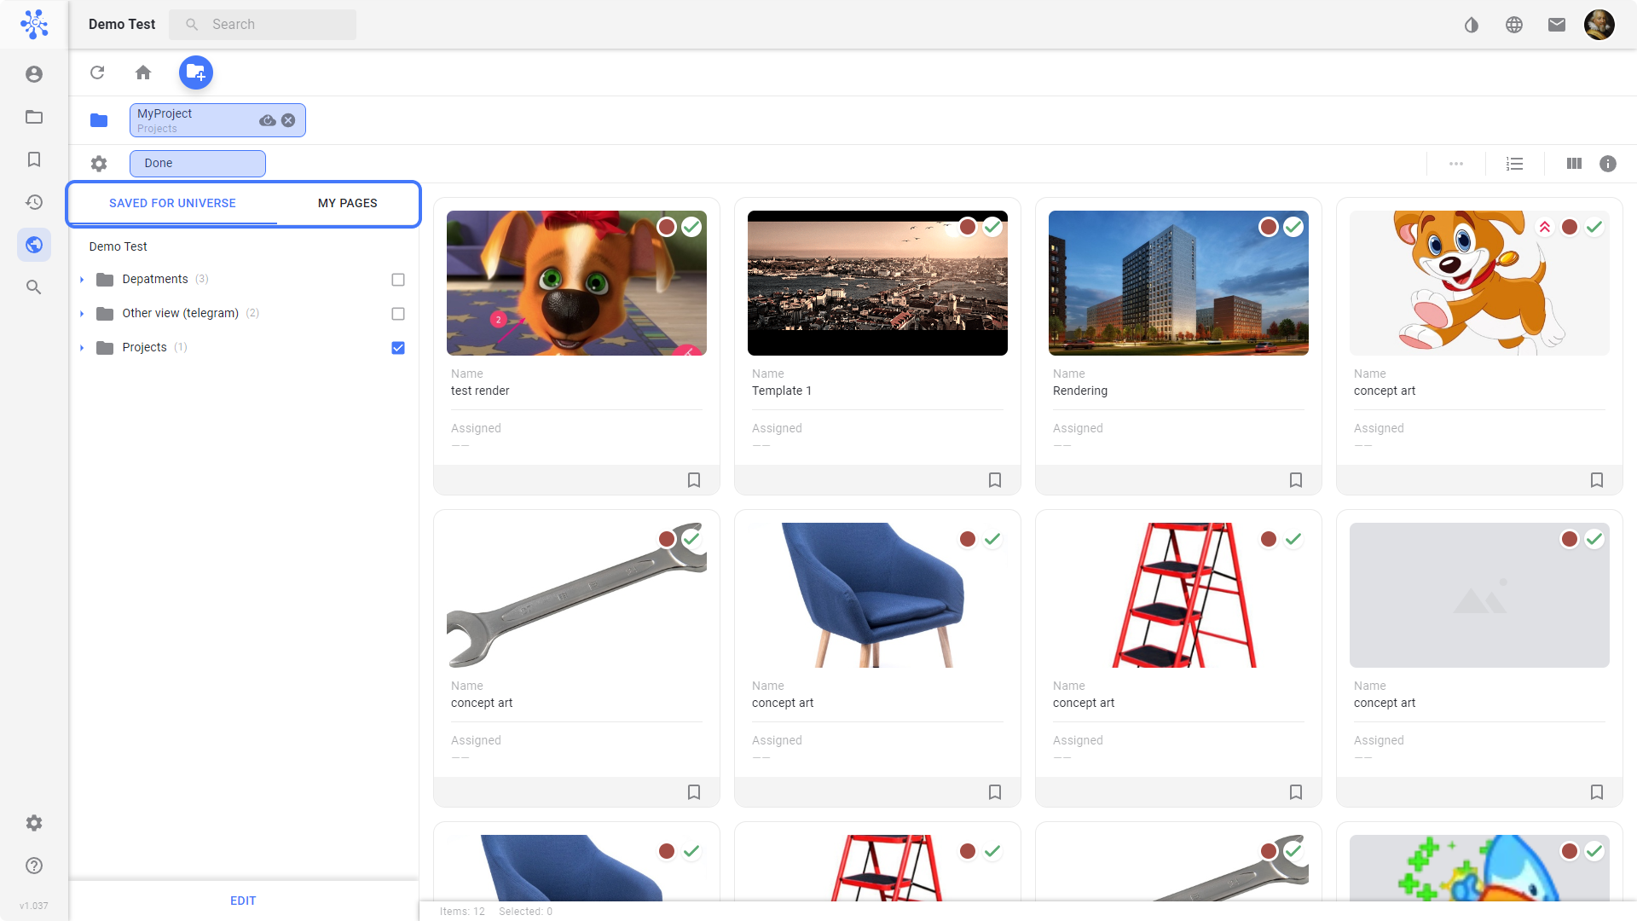Bookmark the Template 1 card

995,480
